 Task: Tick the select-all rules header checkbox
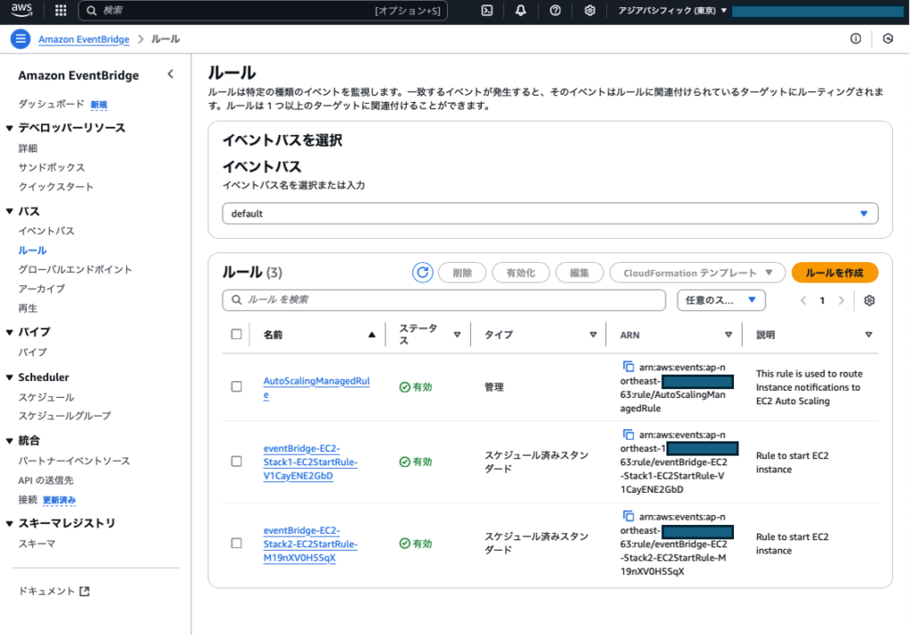click(236, 335)
